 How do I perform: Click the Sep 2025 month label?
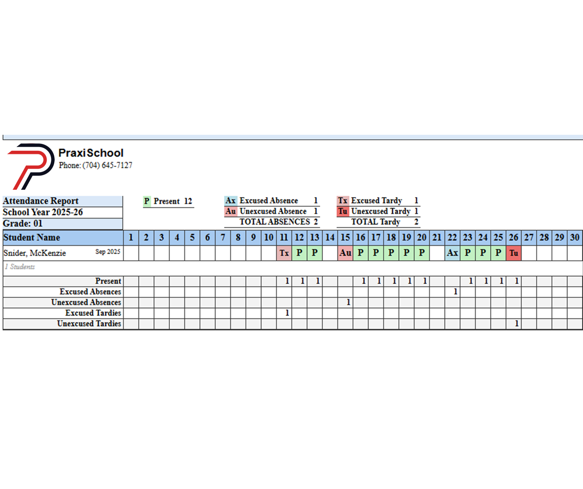107,252
